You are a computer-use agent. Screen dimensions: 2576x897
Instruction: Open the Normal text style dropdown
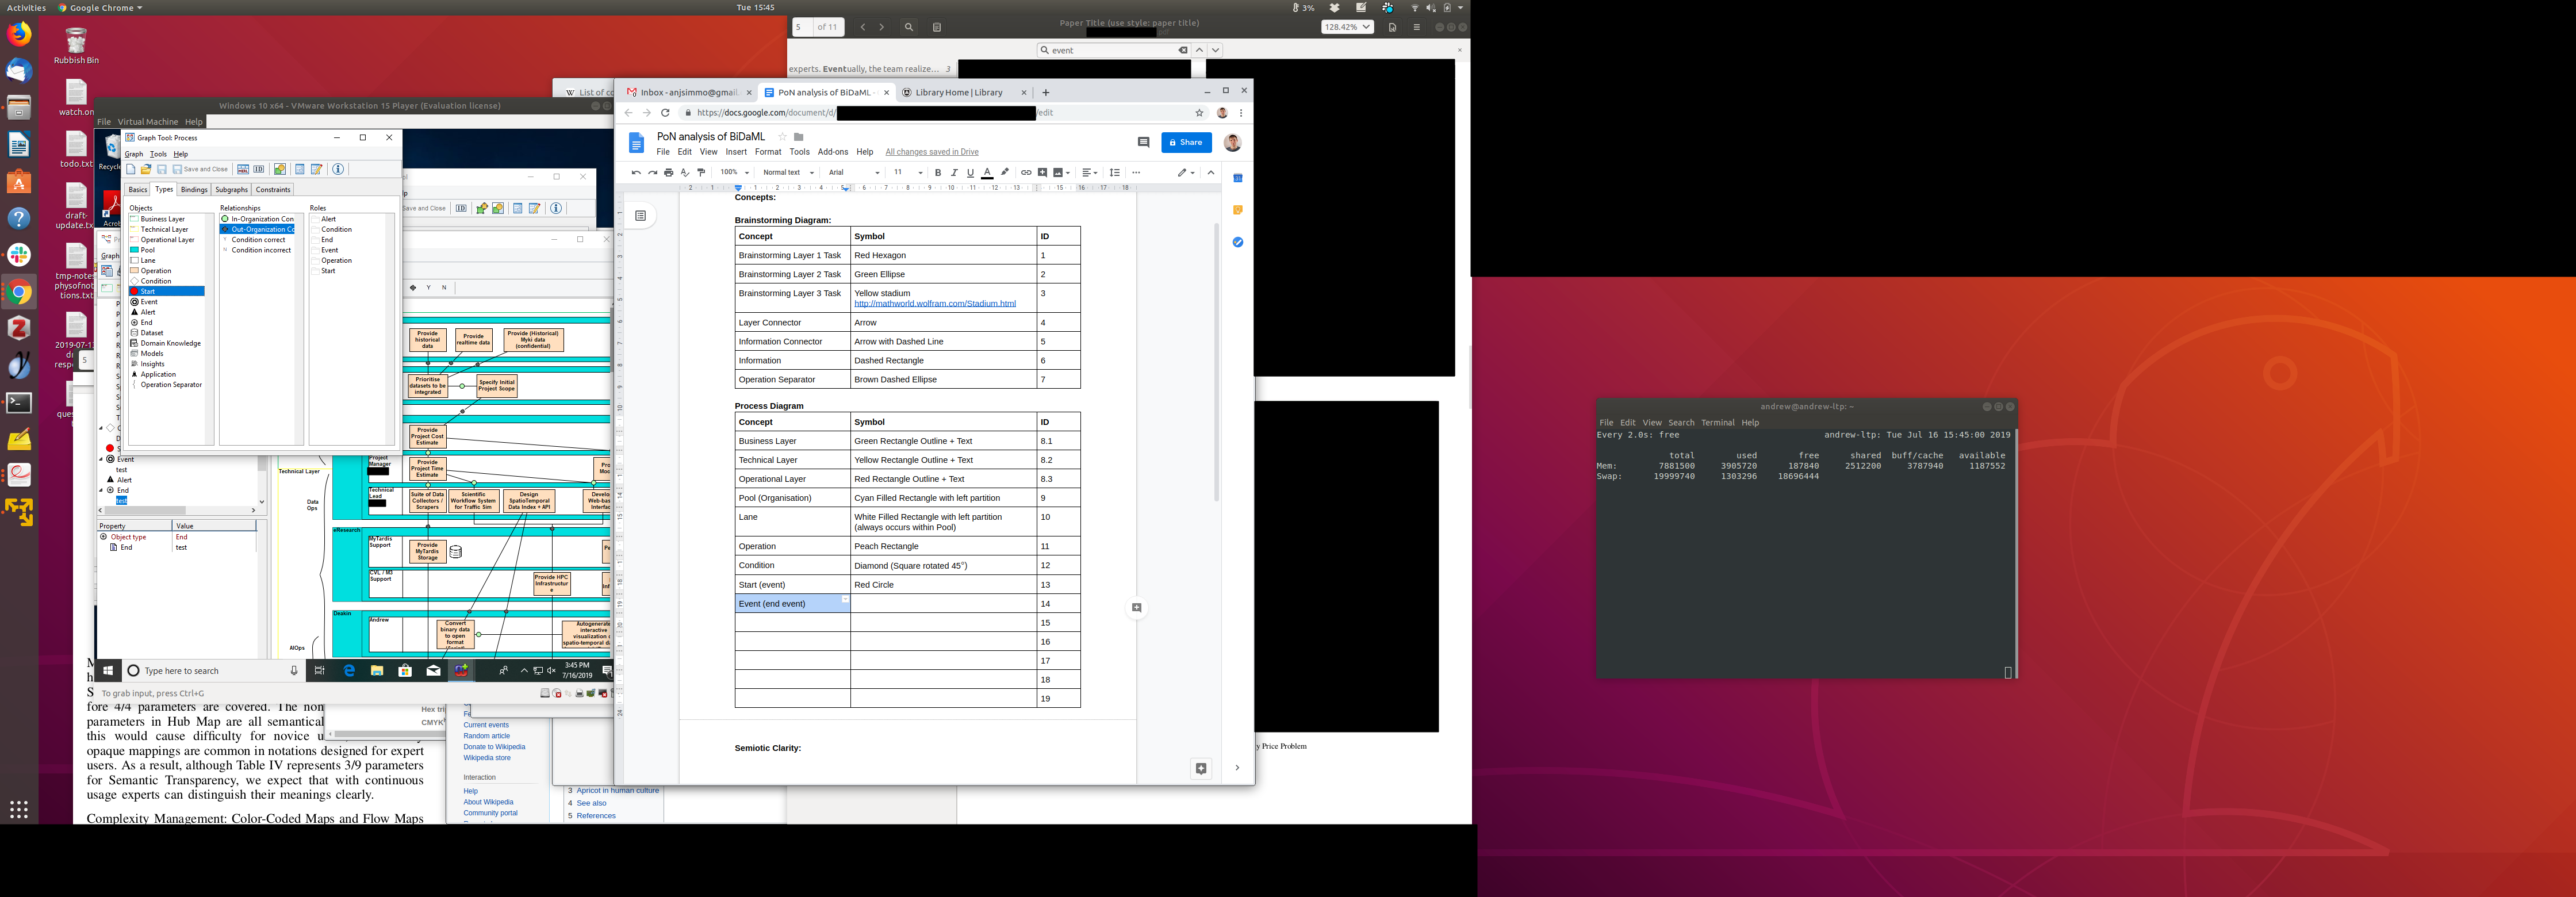coord(788,173)
